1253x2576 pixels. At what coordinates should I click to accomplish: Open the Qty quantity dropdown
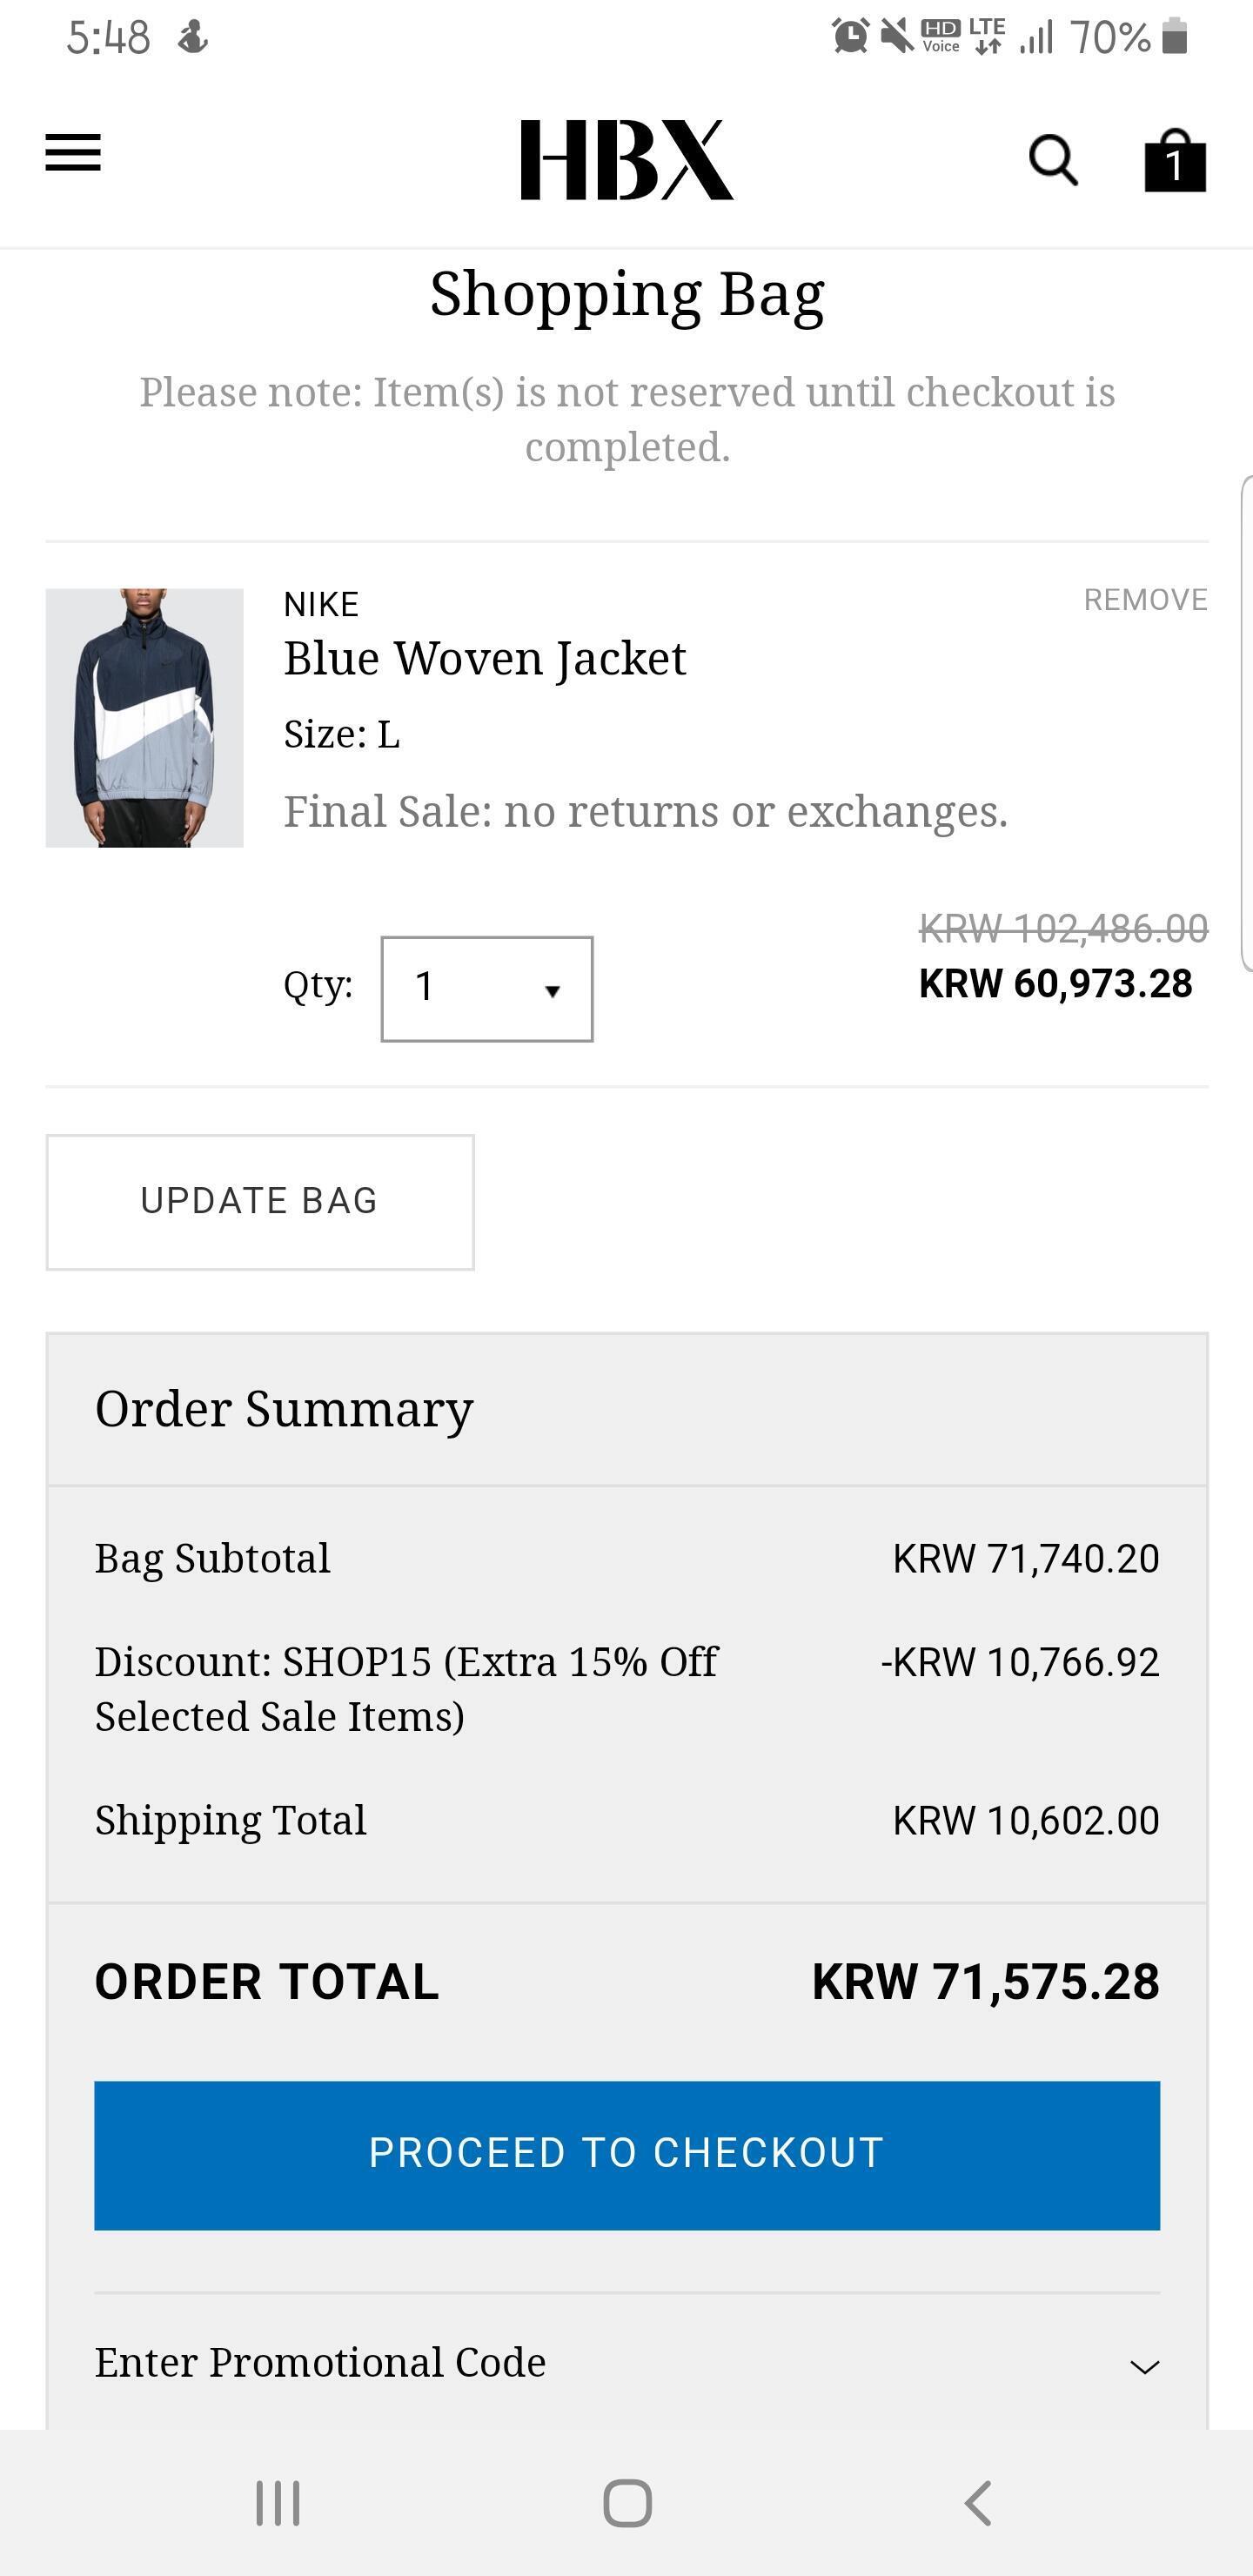click(x=487, y=988)
